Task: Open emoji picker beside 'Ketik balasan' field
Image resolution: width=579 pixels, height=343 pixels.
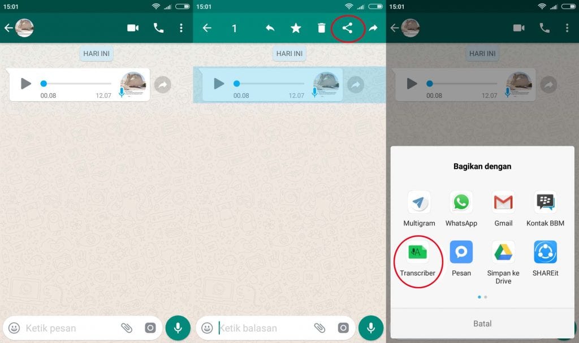Action: click(x=208, y=328)
